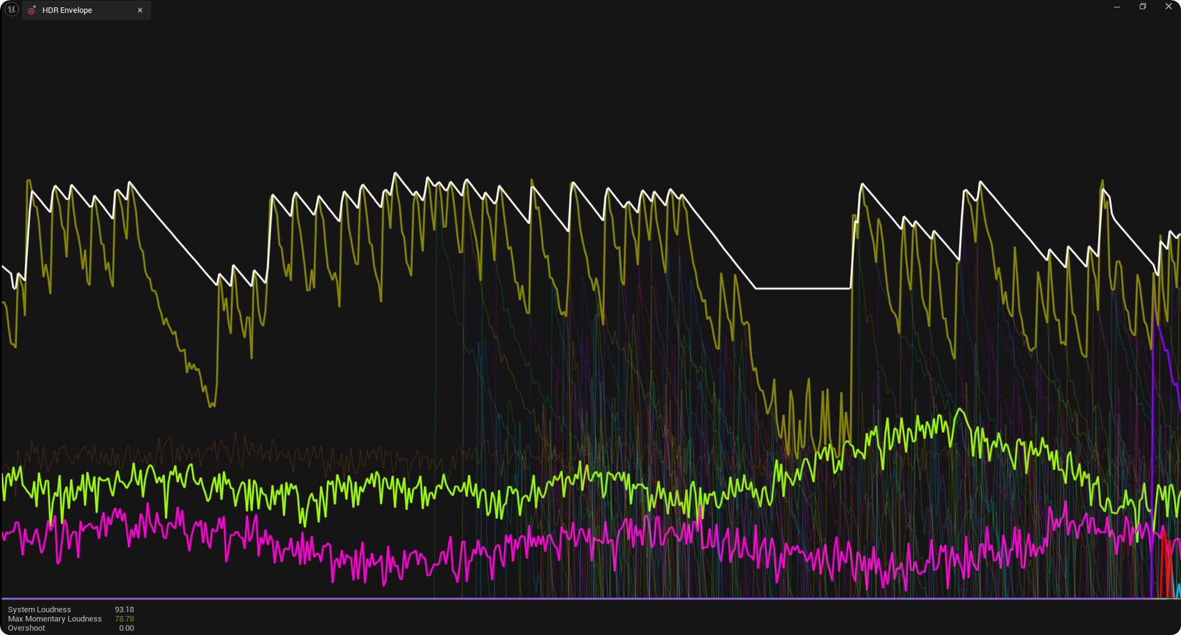Restore down the window
This screenshot has width=1181, height=635.
tap(1143, 7)
